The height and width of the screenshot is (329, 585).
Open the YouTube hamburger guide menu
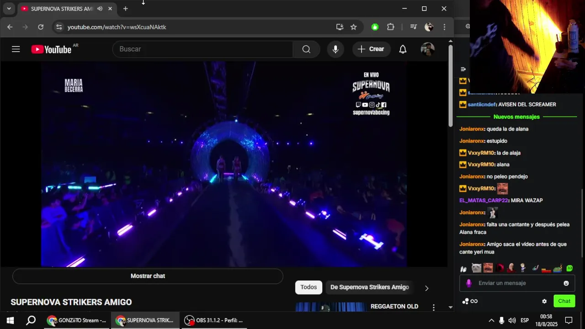[x=16, y=49]
